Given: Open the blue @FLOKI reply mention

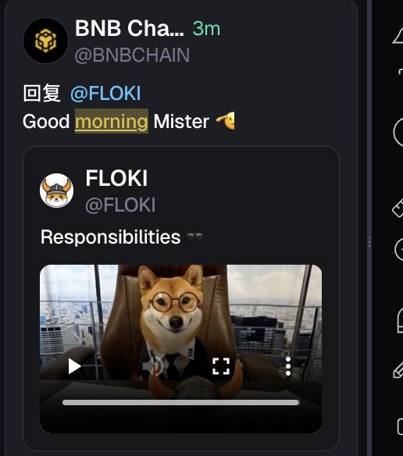Looking at the screenshot, I should click(105, 94).
